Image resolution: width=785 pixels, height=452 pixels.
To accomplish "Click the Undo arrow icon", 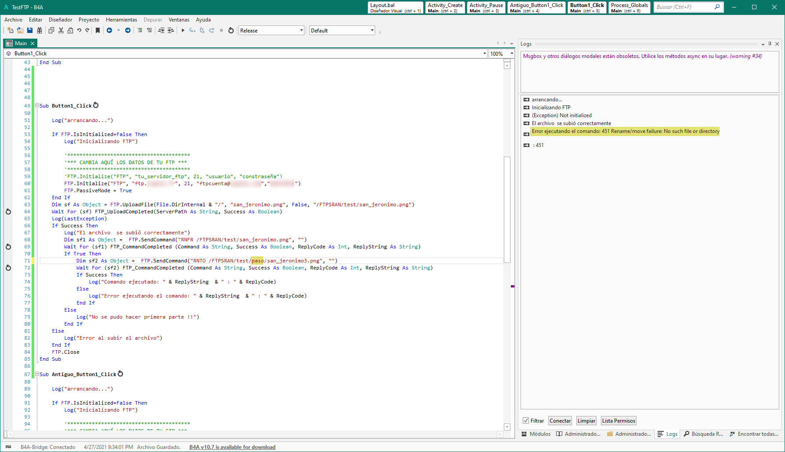I will pyautogui.click(x=79, y=30).
